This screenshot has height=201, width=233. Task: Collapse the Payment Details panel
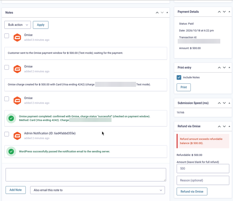pos(229,12)
